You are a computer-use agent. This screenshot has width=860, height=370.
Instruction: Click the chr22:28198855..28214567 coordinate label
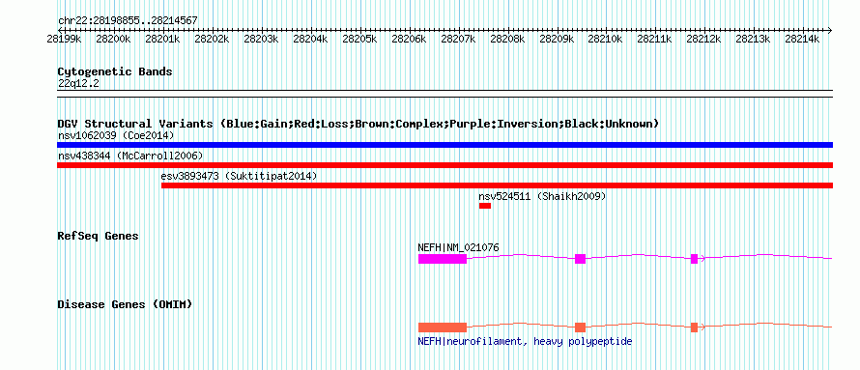pyautogui.click(x=128, y=21)
